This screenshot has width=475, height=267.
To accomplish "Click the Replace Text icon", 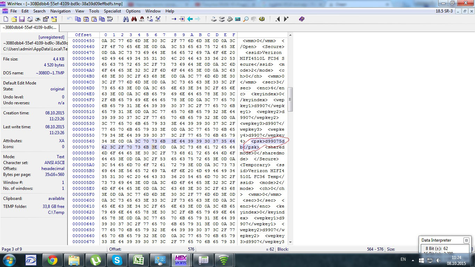I will tap(150, 19).
